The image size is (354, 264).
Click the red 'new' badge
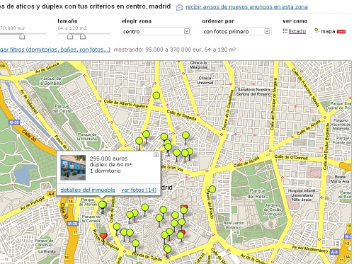(x=341, y=31)
